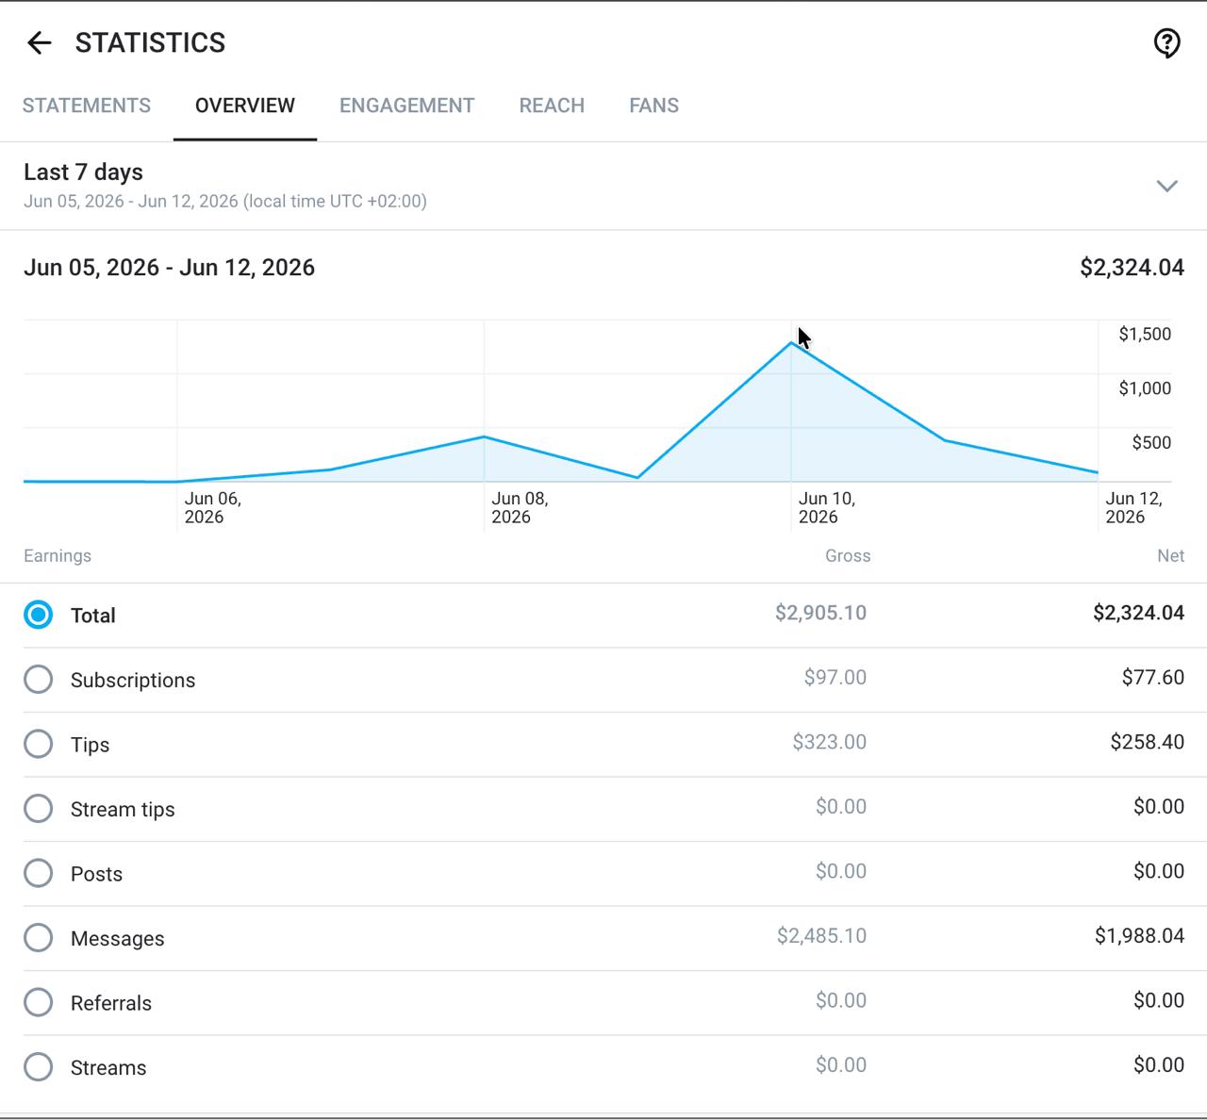Open the help question mark icon
Image resolution: width=1207 pixels, height=1119 pixels.
[1167, 42]
